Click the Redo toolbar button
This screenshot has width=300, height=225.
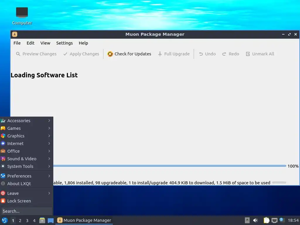(231, 54)
